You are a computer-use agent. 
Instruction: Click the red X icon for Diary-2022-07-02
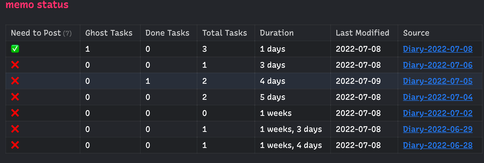click(15, 113)
